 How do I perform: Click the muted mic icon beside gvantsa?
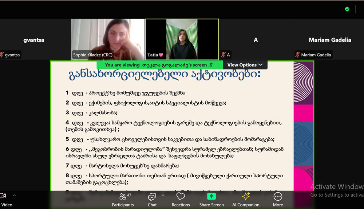click(2, 55)
